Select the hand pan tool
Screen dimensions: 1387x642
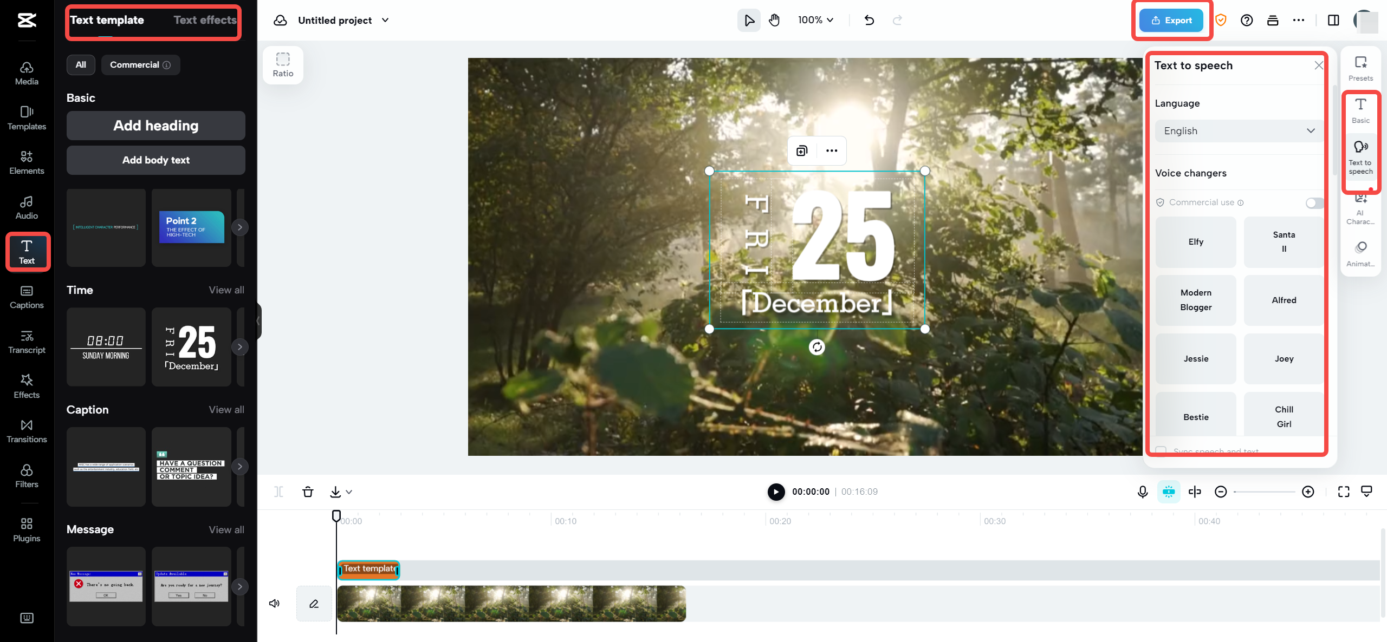(x=774, y=21)
